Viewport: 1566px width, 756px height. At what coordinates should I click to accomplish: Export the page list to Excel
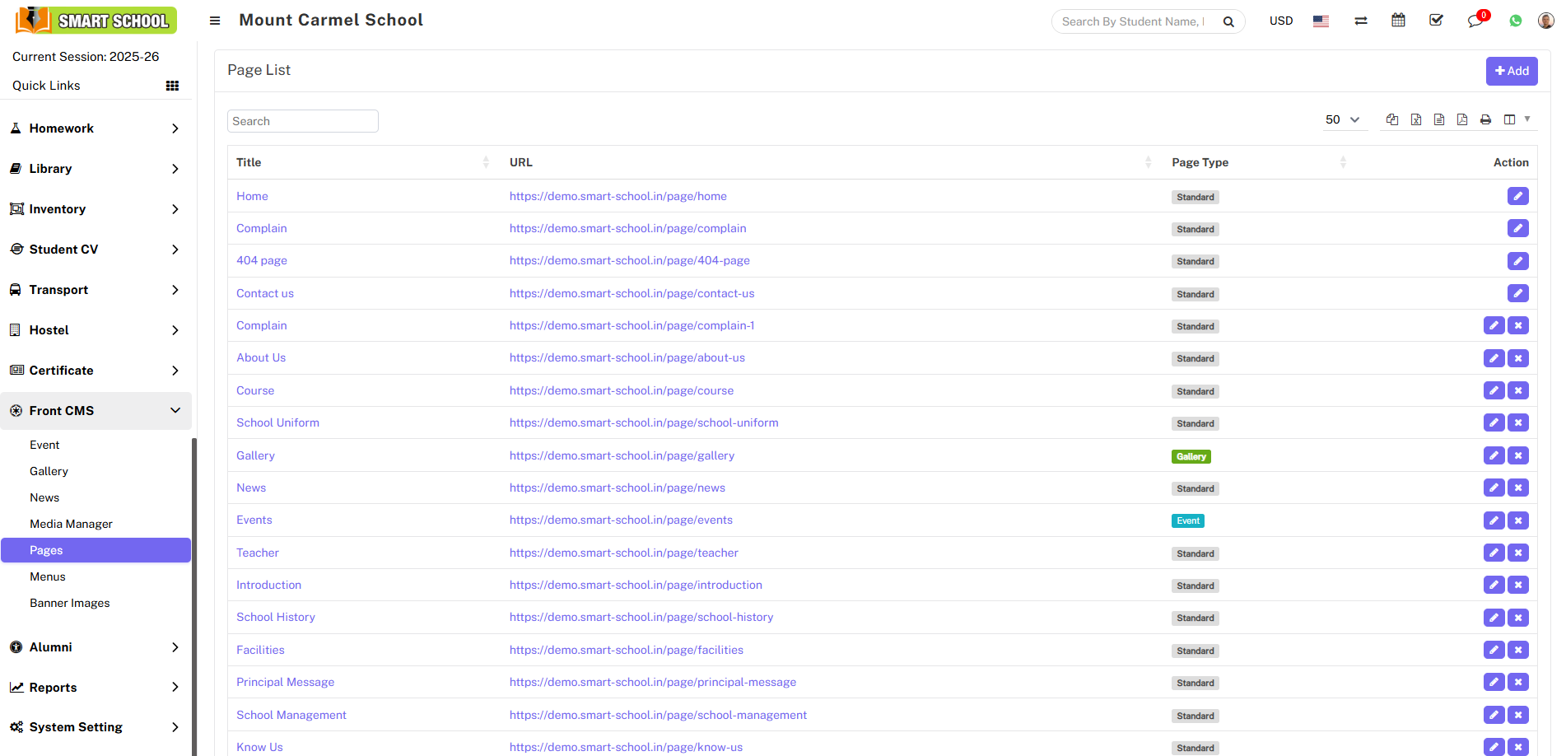(x=1416, y=119)
